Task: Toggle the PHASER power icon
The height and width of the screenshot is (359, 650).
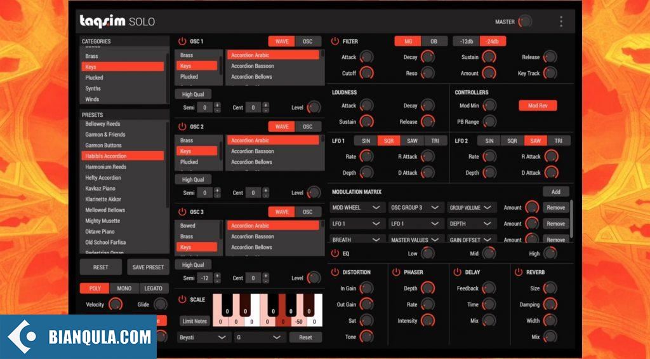Action: (x=396, y=272)
